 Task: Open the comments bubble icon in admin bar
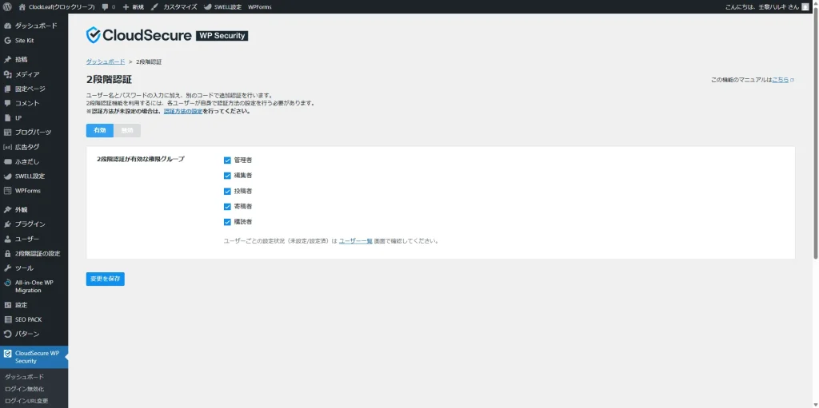pyautogui.click(x=106, y=6)
